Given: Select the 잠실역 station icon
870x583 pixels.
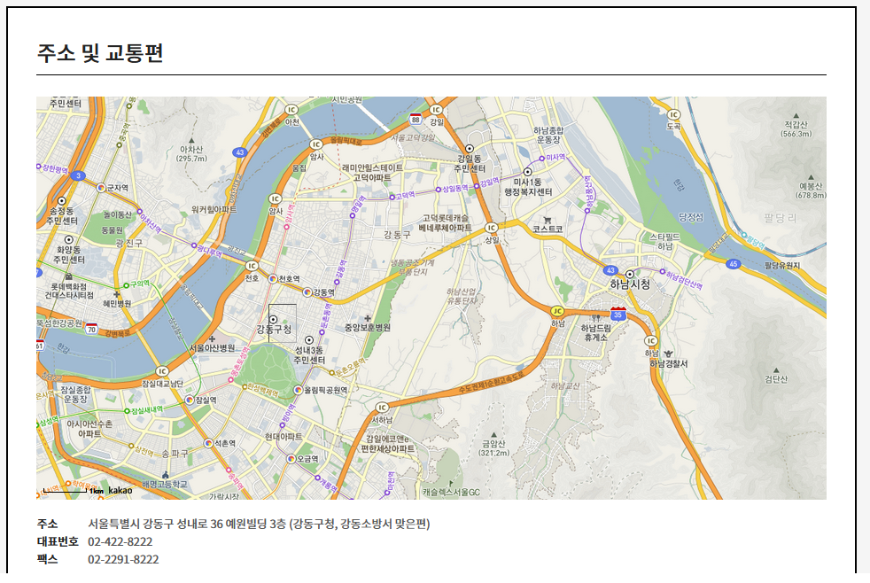Looking at the screenshot, I should [190, 400].
